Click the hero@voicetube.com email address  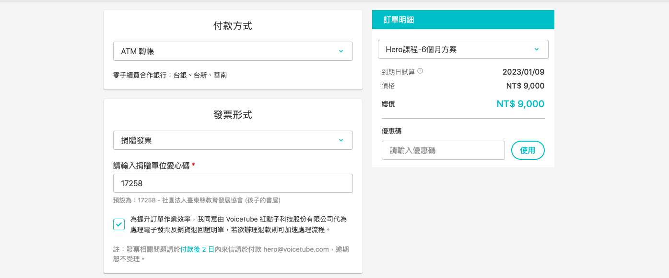[x=296, y=249]
